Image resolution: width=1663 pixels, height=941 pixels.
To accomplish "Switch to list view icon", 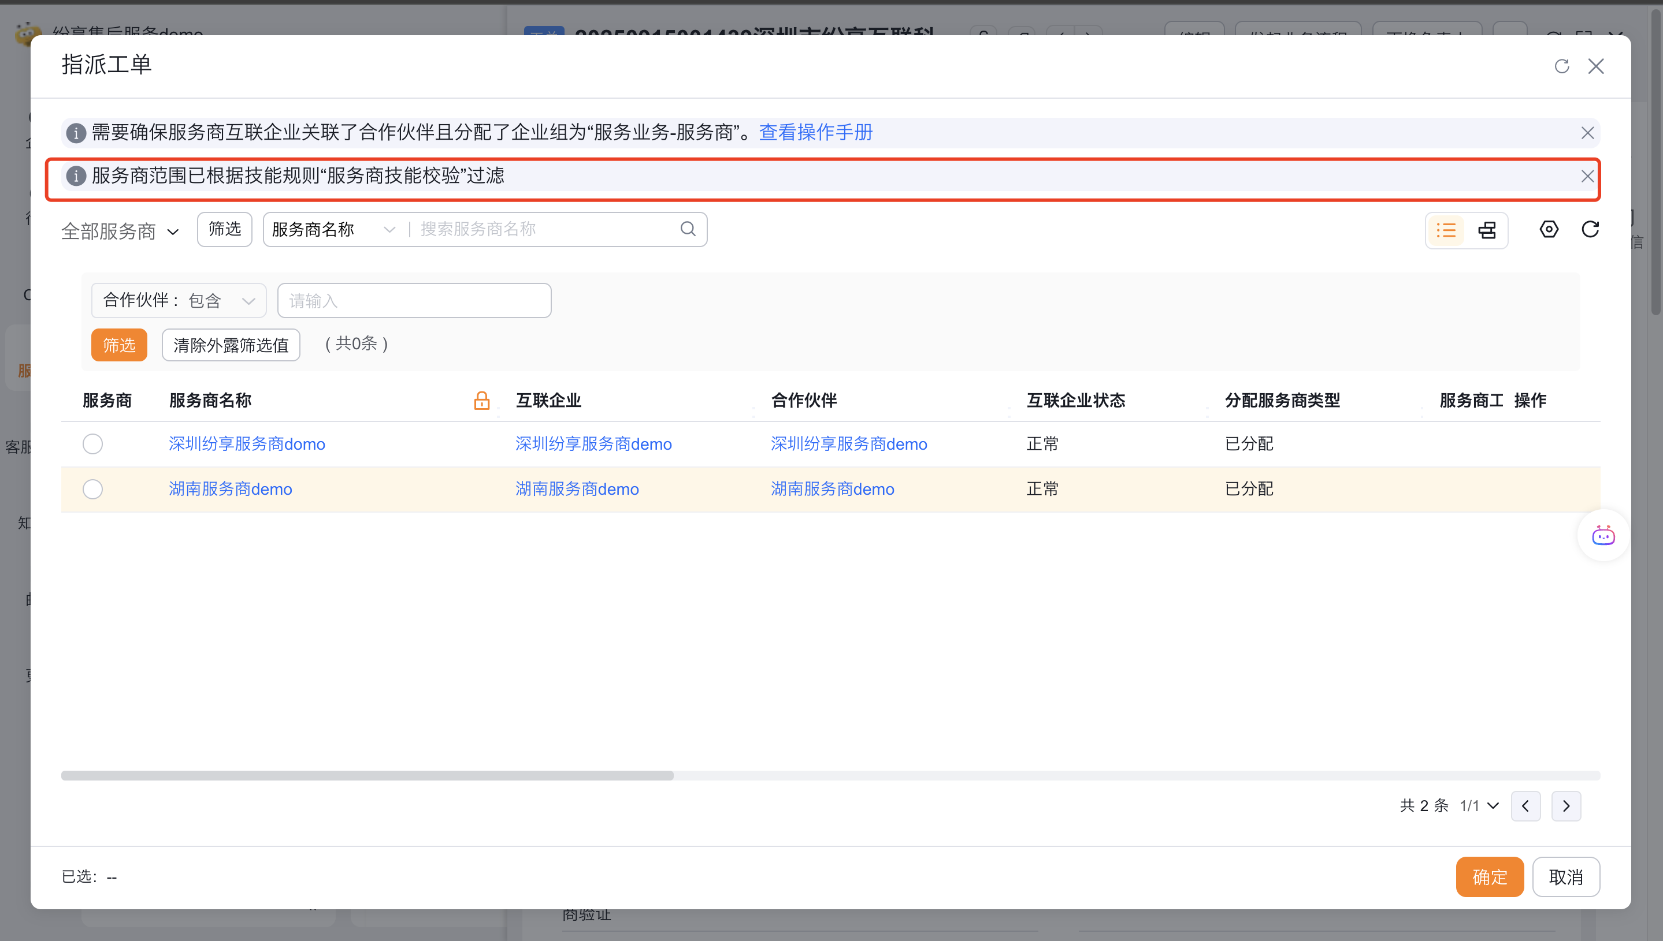I will pyautogui.click(x=1446, y=230).
